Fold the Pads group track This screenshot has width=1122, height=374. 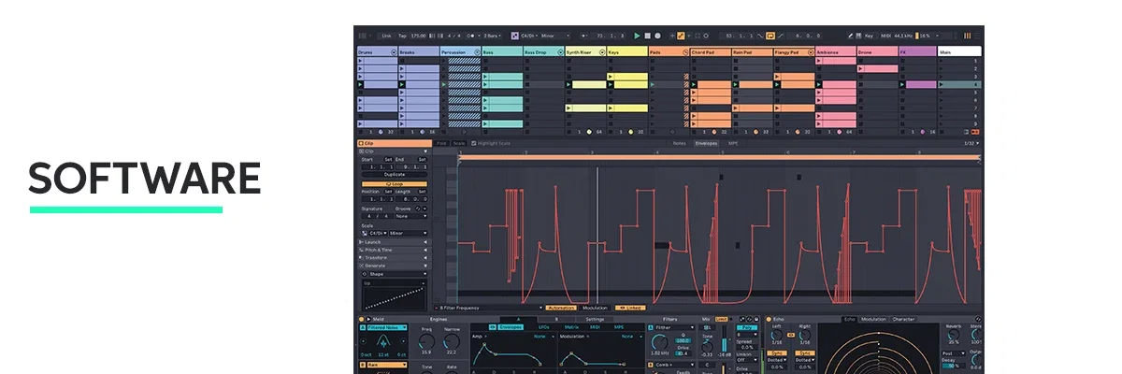(x=683, y=52)
